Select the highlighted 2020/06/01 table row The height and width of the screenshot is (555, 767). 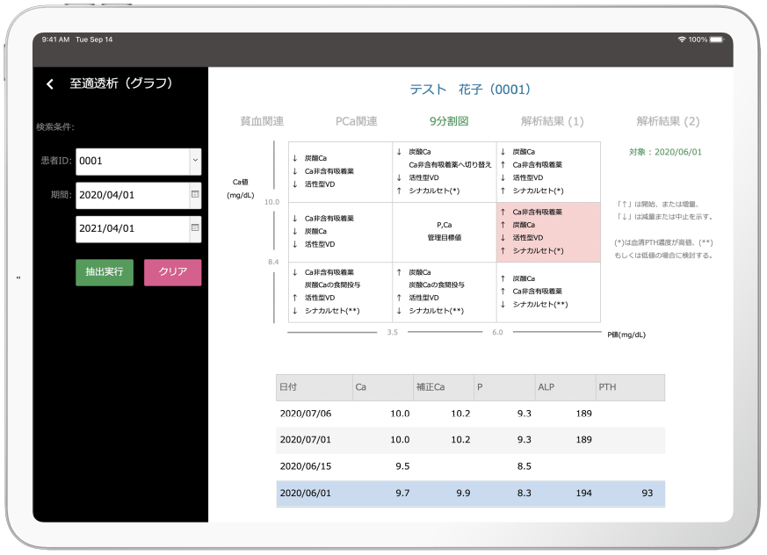point(470,494)
